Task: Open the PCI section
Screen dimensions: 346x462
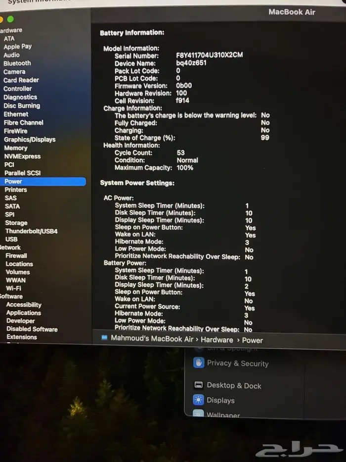Action: pos(9,165)
